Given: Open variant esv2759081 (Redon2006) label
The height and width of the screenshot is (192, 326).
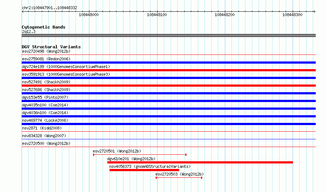Looking at the screenshot, I should [46, 59].
